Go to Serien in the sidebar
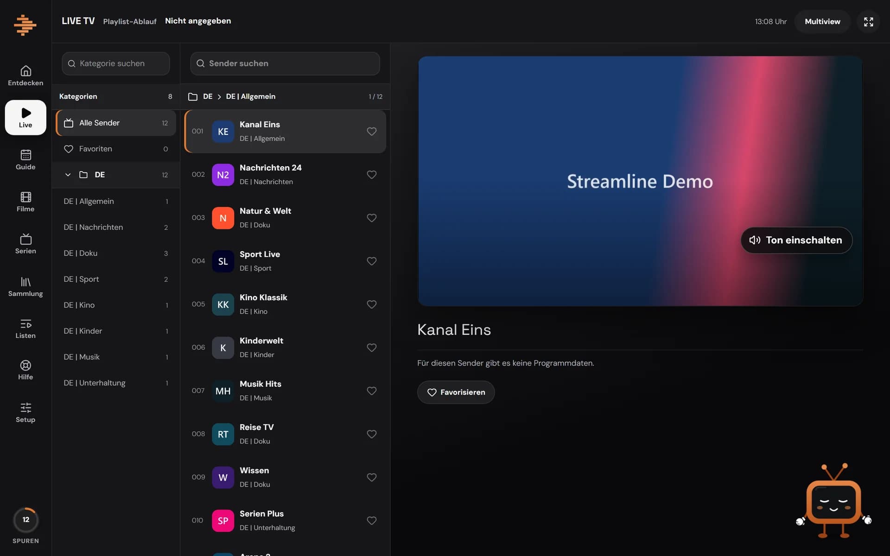Viewport: 890px width, 556px height. click(x=25, y=244)
